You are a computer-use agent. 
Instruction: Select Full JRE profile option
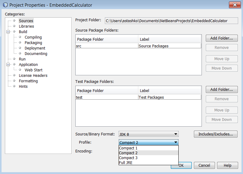tap(126, 163)
